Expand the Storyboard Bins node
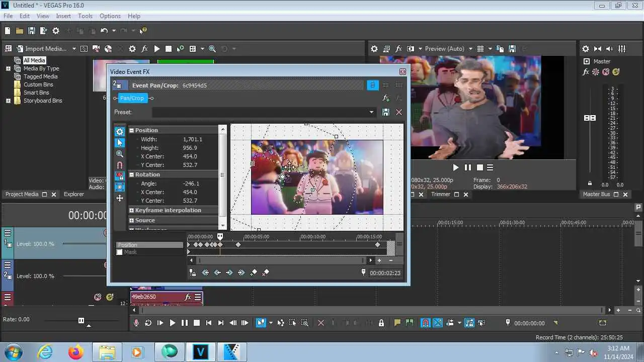644x362 pixels. [x=8, y=101]
